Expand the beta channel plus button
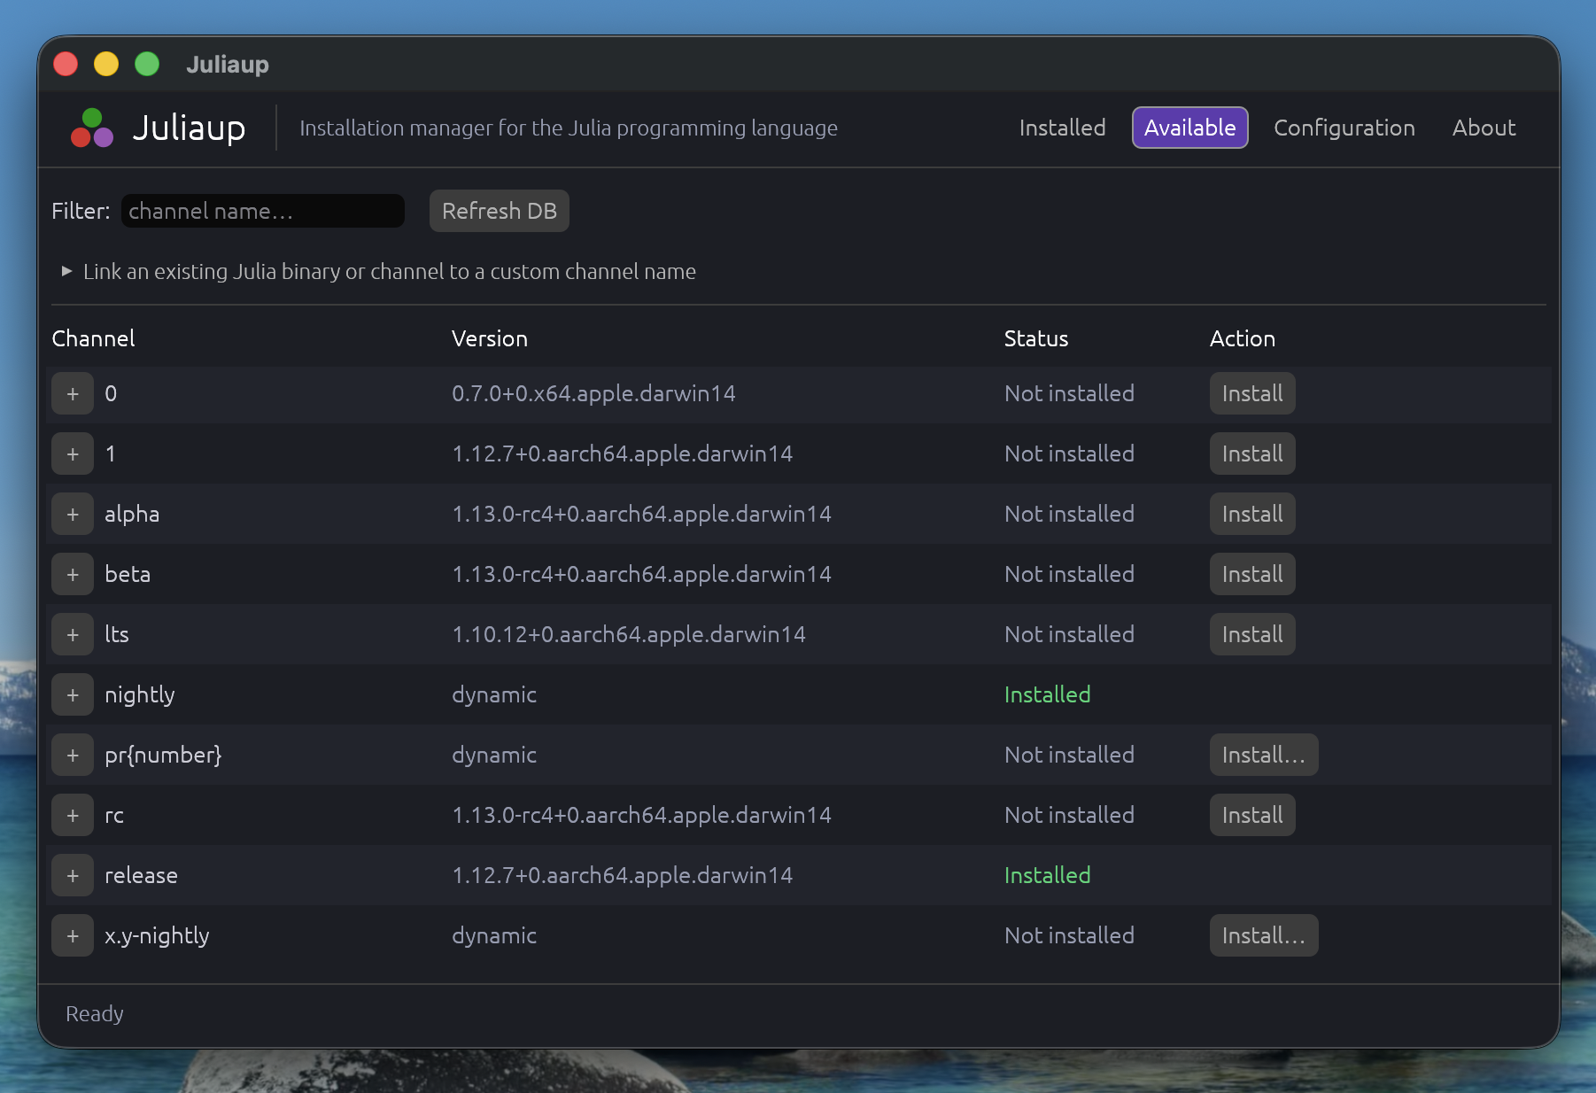The height and width of the screenshot is (1093, 1596). pyautogui.click(x=73, y=574)
